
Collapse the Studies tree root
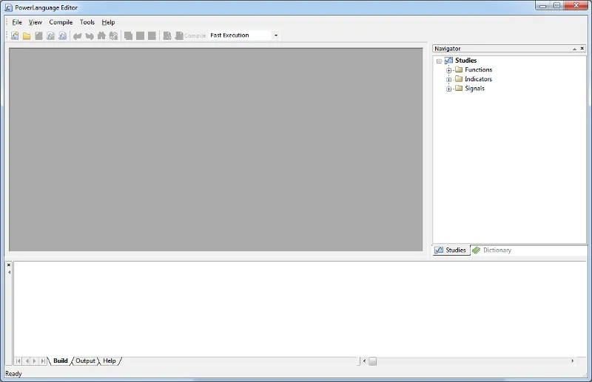pyautogui.click(x=439, y=61)
